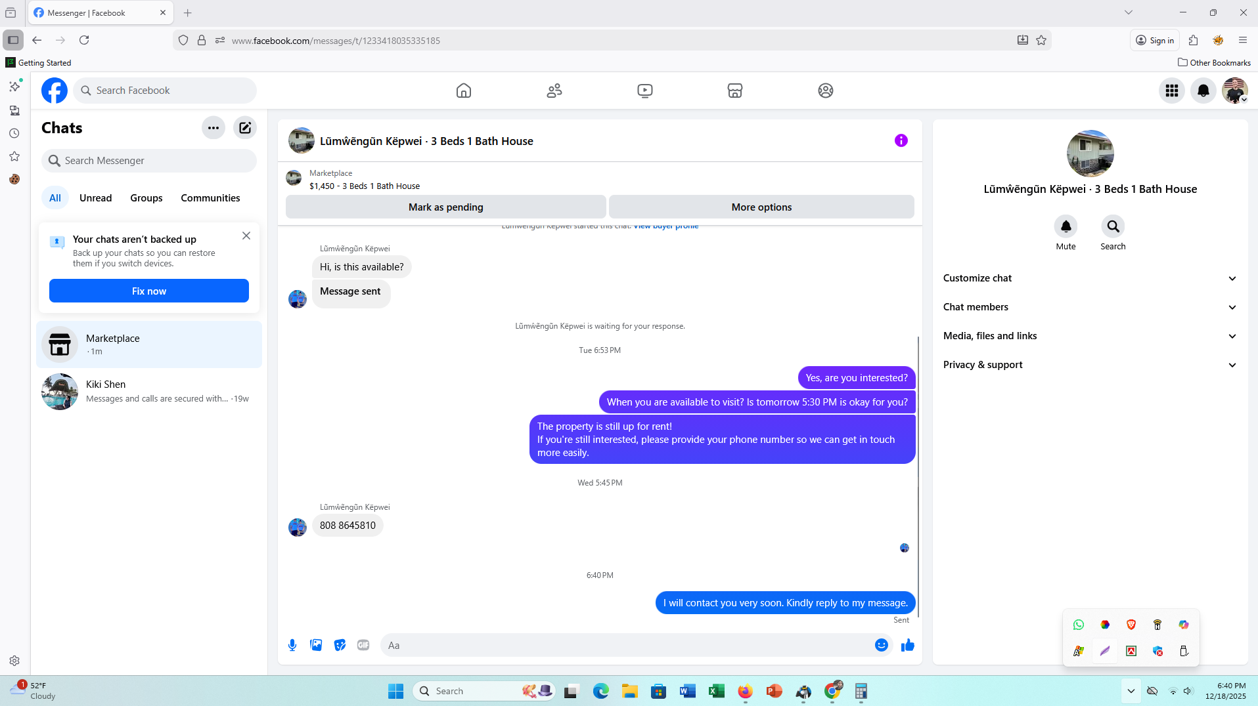Open File Explorer from taskbar
Screen dimensions: 1258x706
[x=630, y=691]
